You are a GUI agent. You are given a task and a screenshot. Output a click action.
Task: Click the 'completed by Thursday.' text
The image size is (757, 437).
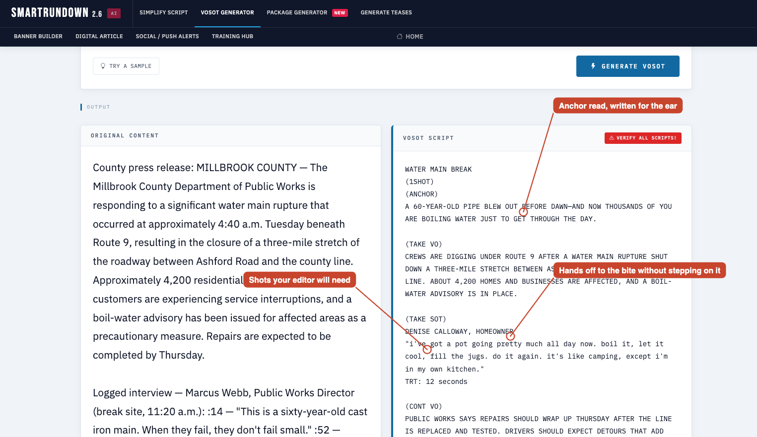coord(149,355)
